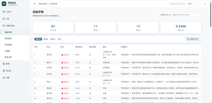Image resolution: width=212 pixels, height=103 pixels.
Task: Click the 学程先知 app logo icon
Action: click(4, 4)
